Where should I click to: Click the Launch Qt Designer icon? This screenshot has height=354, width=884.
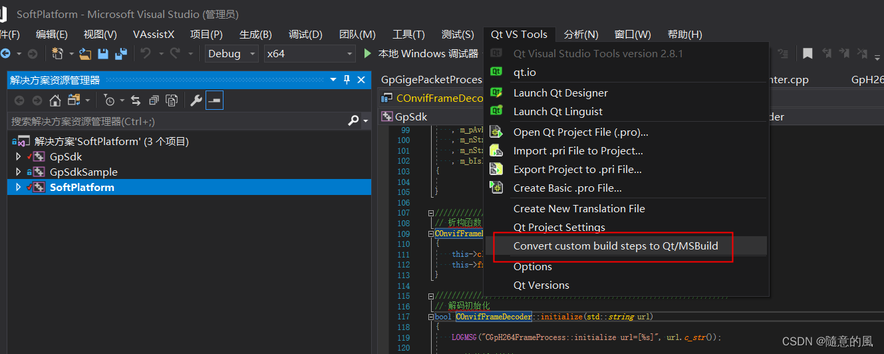[x=496, y=92]
